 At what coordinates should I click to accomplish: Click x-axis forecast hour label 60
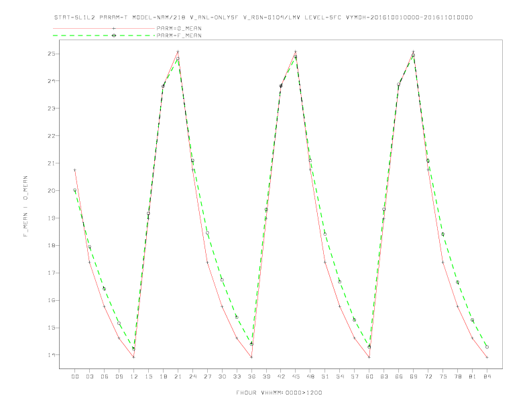coord(369,377)
